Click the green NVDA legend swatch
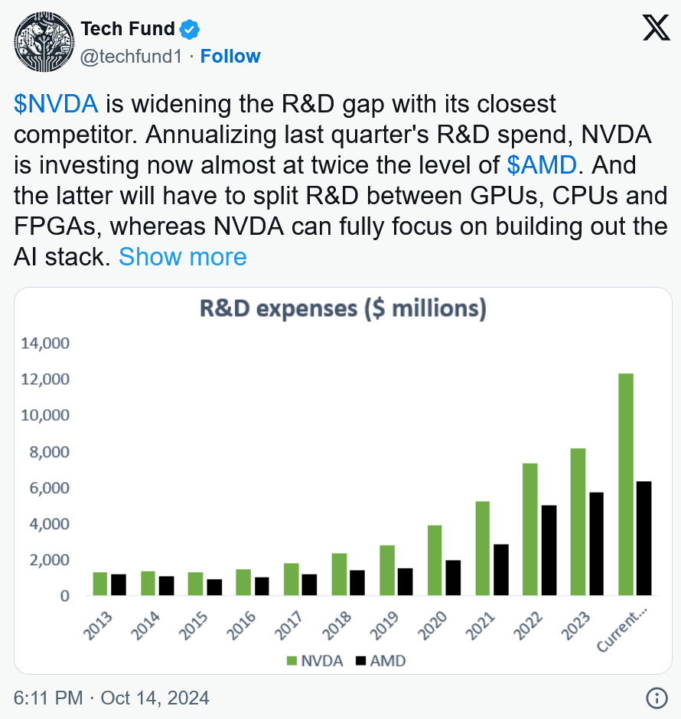 tap(292, 661)
